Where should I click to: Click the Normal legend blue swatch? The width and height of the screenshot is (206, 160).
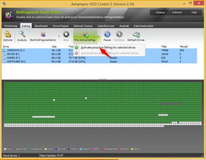56,149
